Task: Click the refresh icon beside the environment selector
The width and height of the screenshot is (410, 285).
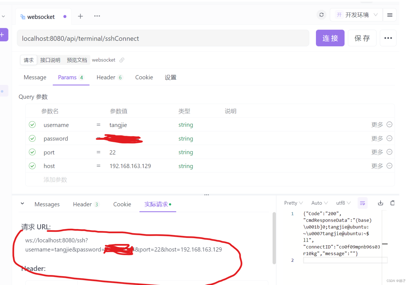Action: point(321,15)
